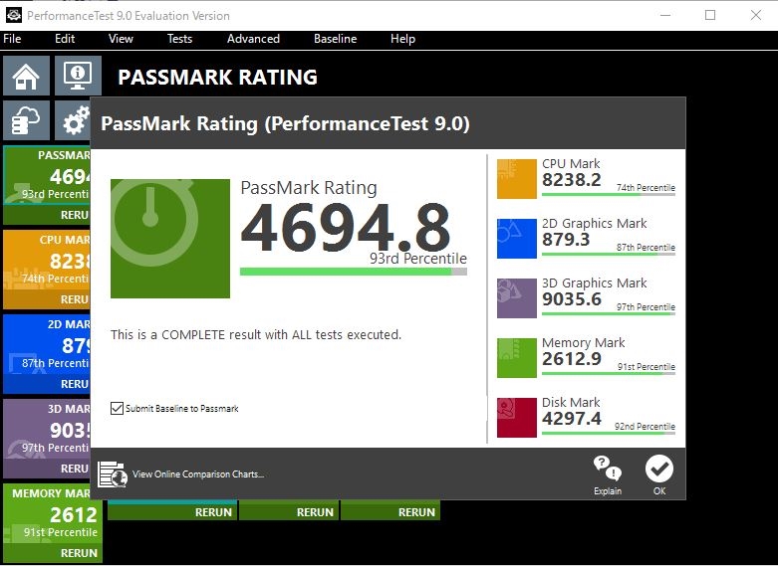Open the Advanced menu
Image resolution: width=778 pixels, height=566 pixels.
click(x=253, y=39)
